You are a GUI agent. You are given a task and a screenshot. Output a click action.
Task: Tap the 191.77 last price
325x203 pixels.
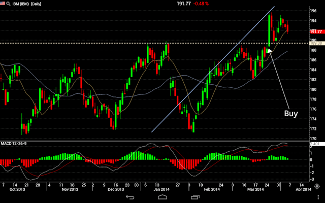pos(184,4)
